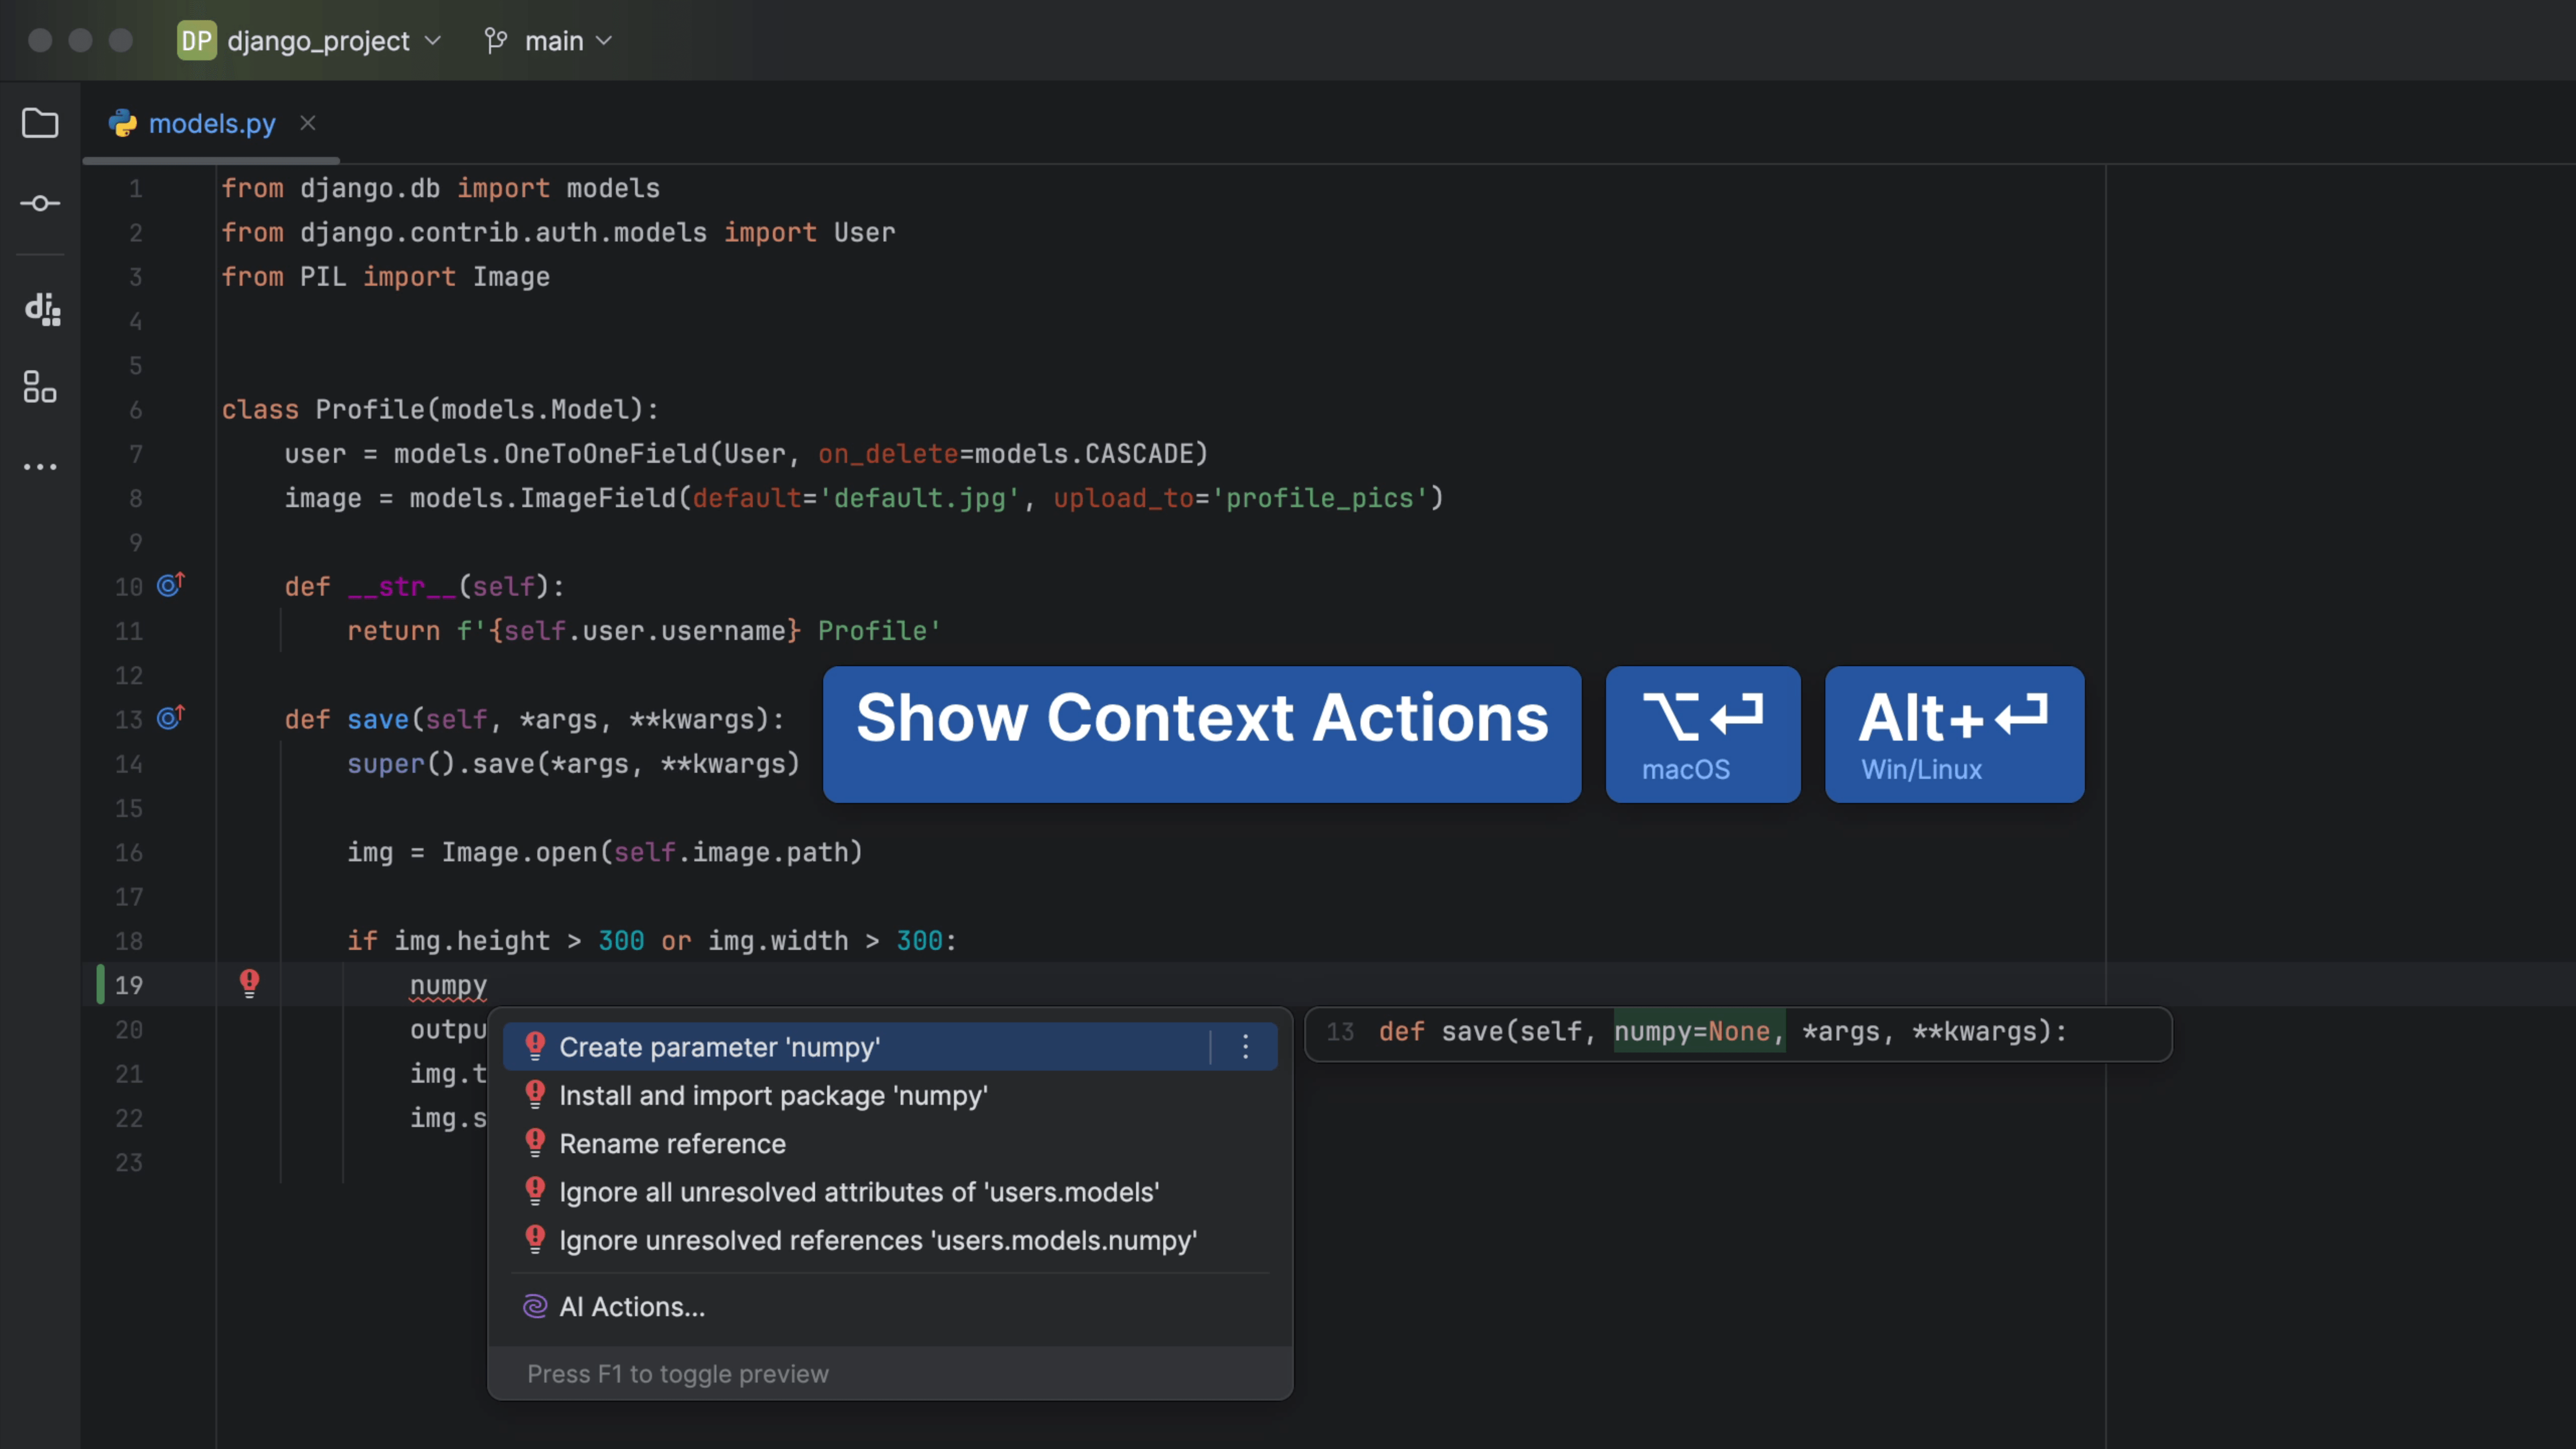Click override gutter icon on line 13

click(x=171, y=718)
